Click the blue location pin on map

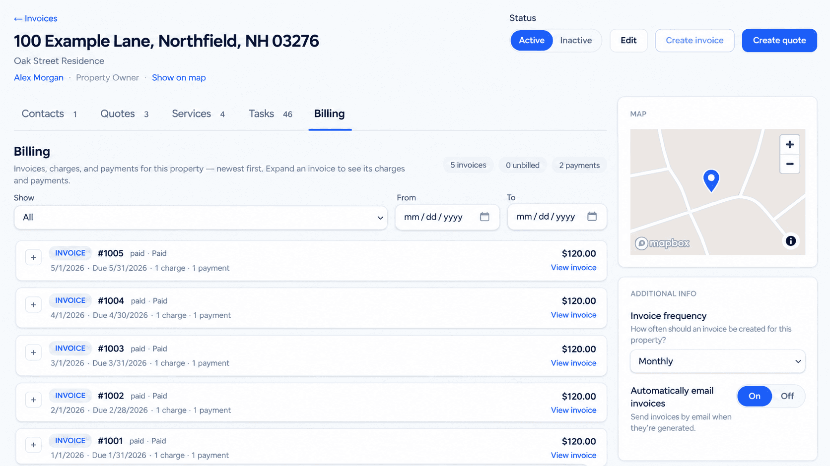[711, 180]
